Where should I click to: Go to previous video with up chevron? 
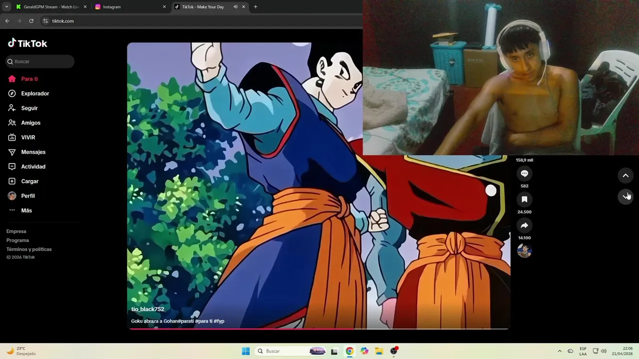point(626,176)
